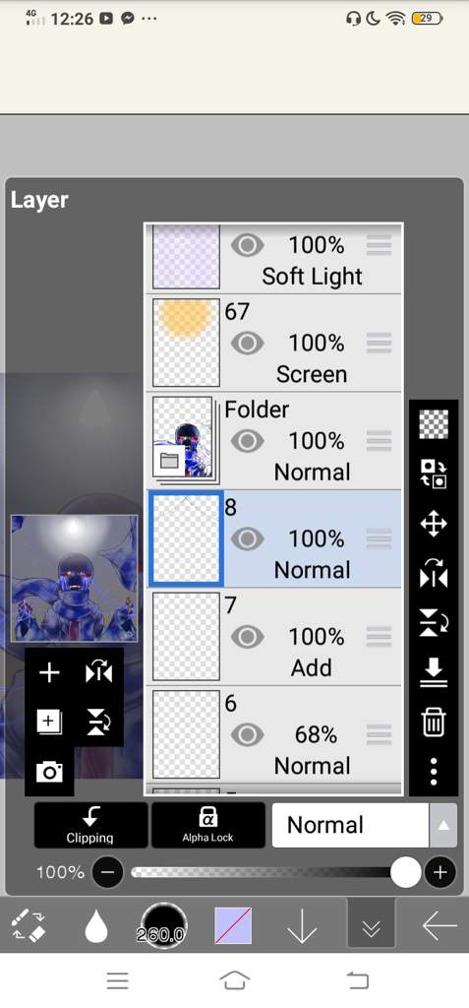Tap the layer 67 orange thumbnail
The image size is (469, 1008).
186,343
